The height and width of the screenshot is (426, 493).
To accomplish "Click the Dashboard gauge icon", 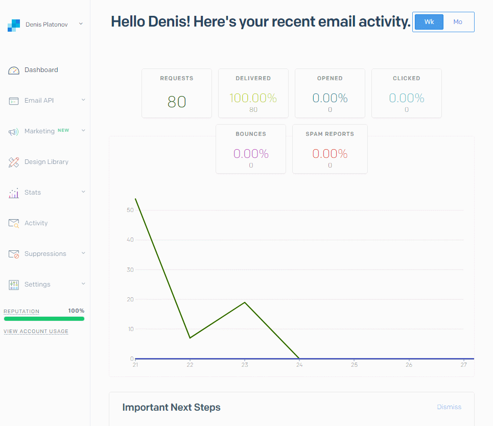I will [x=14, y=70].
